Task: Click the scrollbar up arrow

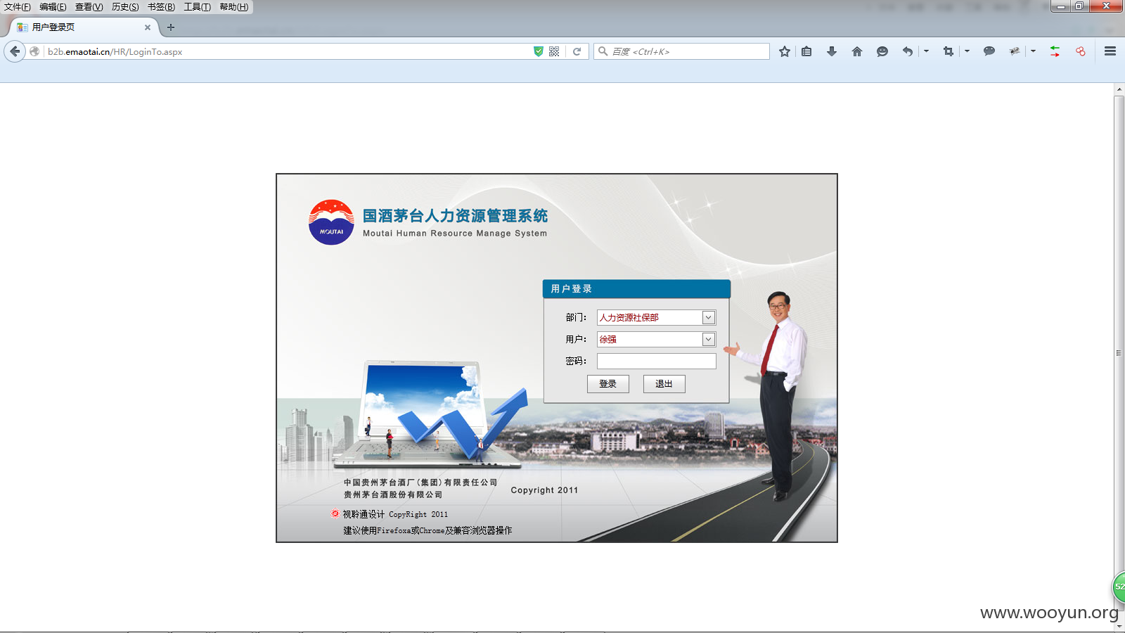Action: pos(1119,89)
